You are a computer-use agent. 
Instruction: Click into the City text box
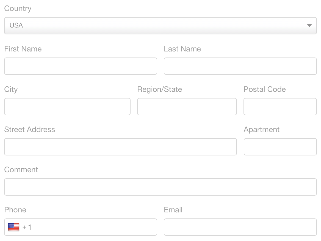tap(67, 106)
